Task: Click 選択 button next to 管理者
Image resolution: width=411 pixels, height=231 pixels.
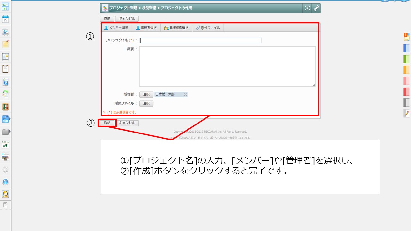Action: coord(146,94)
